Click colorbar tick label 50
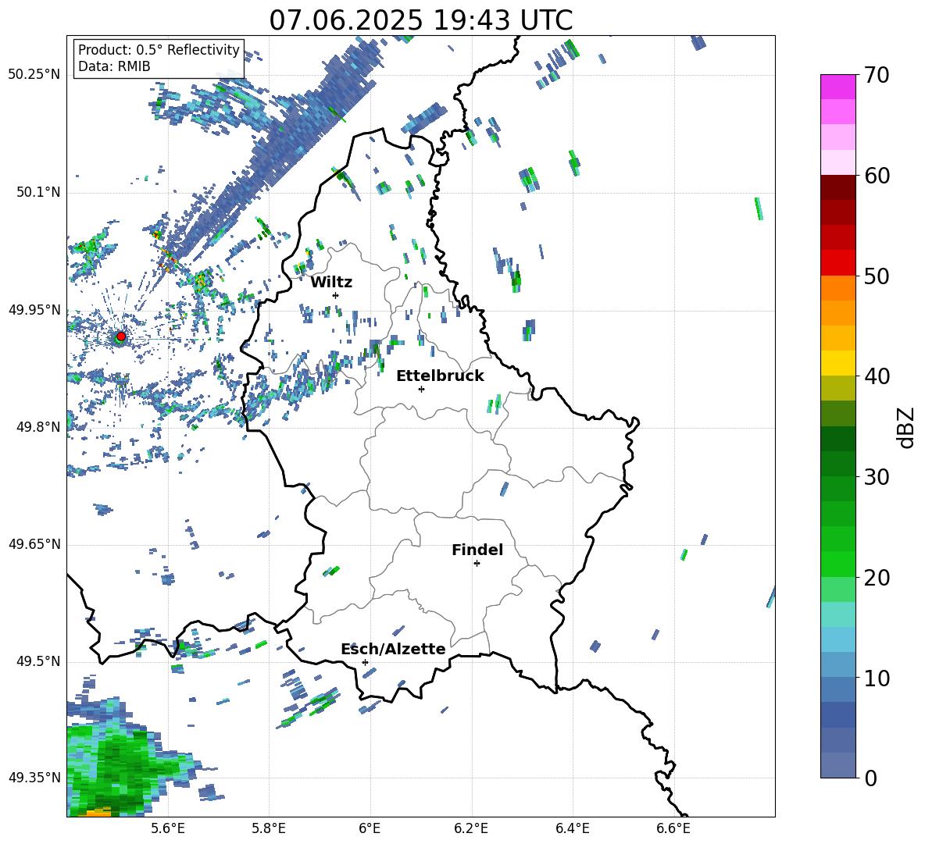 [x=877, y=276]
